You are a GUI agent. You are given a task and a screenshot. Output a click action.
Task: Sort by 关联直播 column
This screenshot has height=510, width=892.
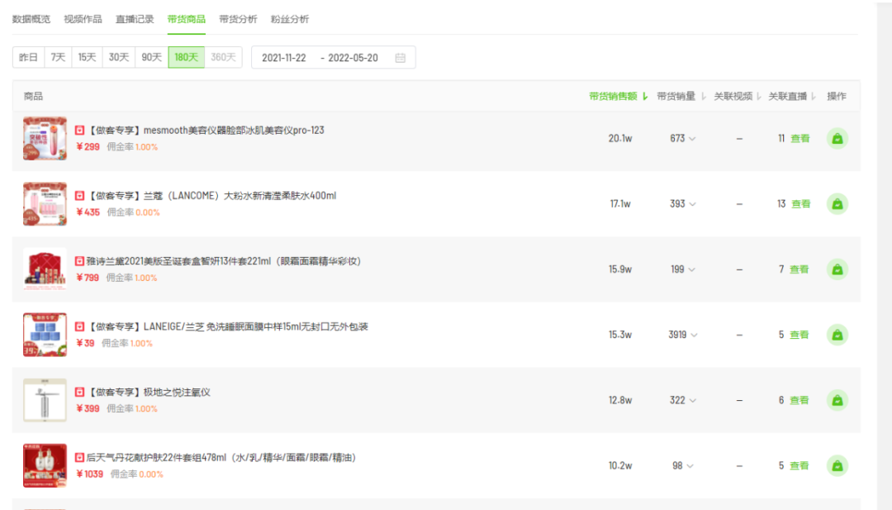coord(792,96)
